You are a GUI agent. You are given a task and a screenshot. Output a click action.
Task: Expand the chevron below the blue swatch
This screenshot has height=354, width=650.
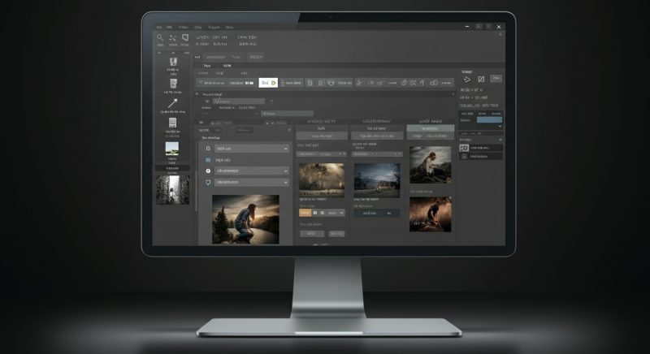[500, 127]
